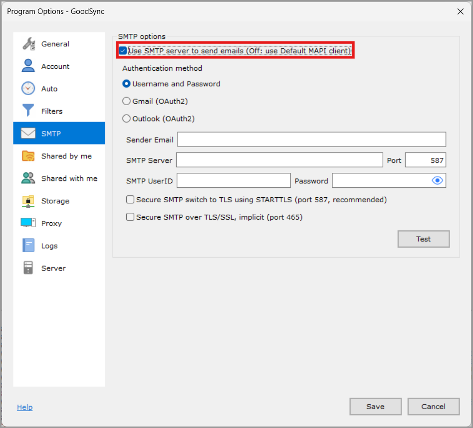Select Outlook (OAuth2) authentication
The width and height of the screenshot is (473, 428).
126,119
